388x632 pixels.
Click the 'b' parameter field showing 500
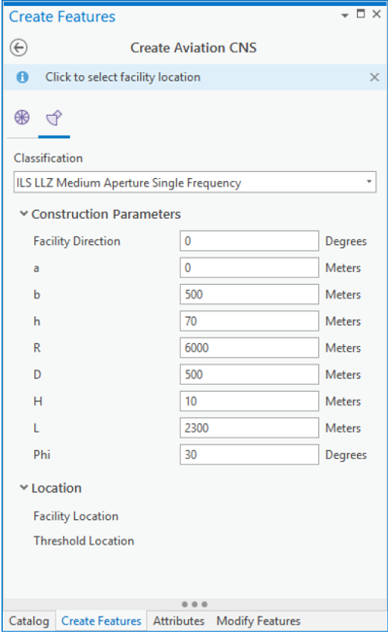click(x=249, y=295)
